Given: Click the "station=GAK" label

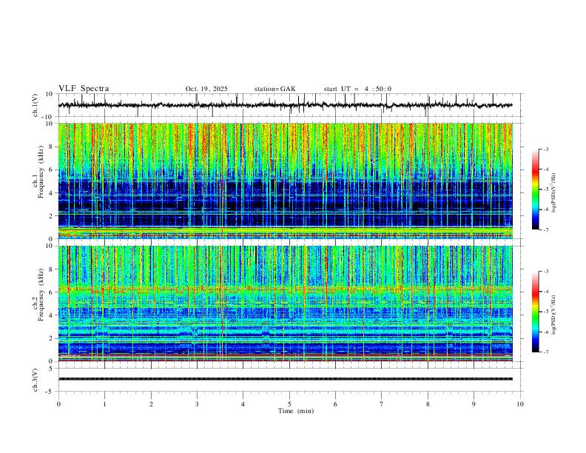Looking at the screenshot, I should pyautogui.click(x=275, y=89).
